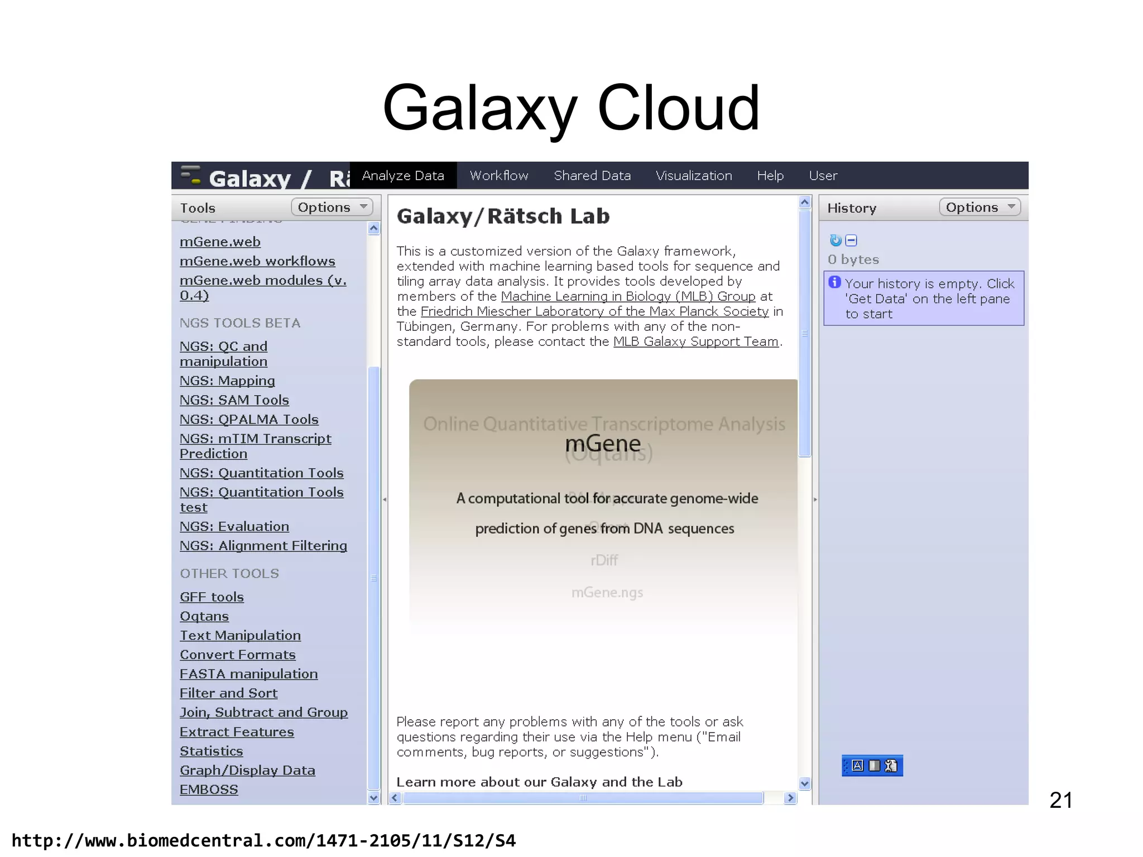The height and width of the screenshot is (857, 1143).
Task: Click the center pane scroll-up arrow
Action: click(805, 202)
